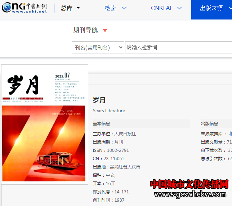Screen dimensions: 232x206
Task: Open the 岁月 journal cover thumbnail
Action: click(x=45, y=124)
